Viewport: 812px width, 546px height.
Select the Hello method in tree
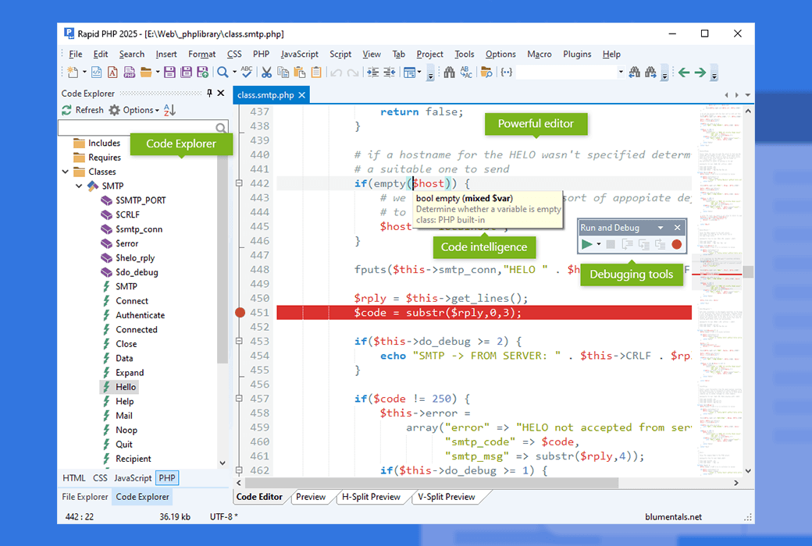[x=126, y=387]
